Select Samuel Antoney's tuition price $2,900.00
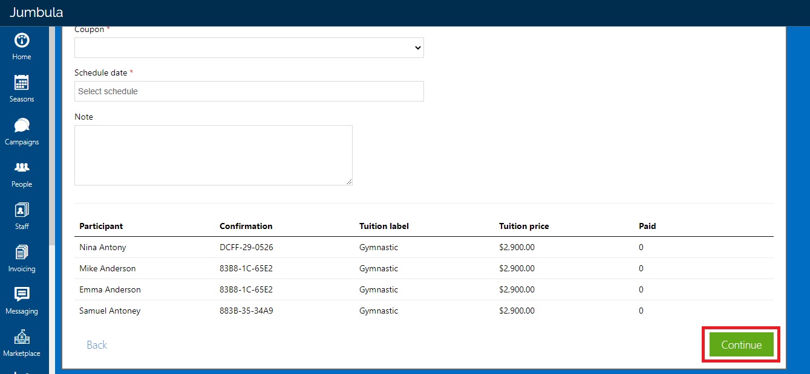 (517, 311)
